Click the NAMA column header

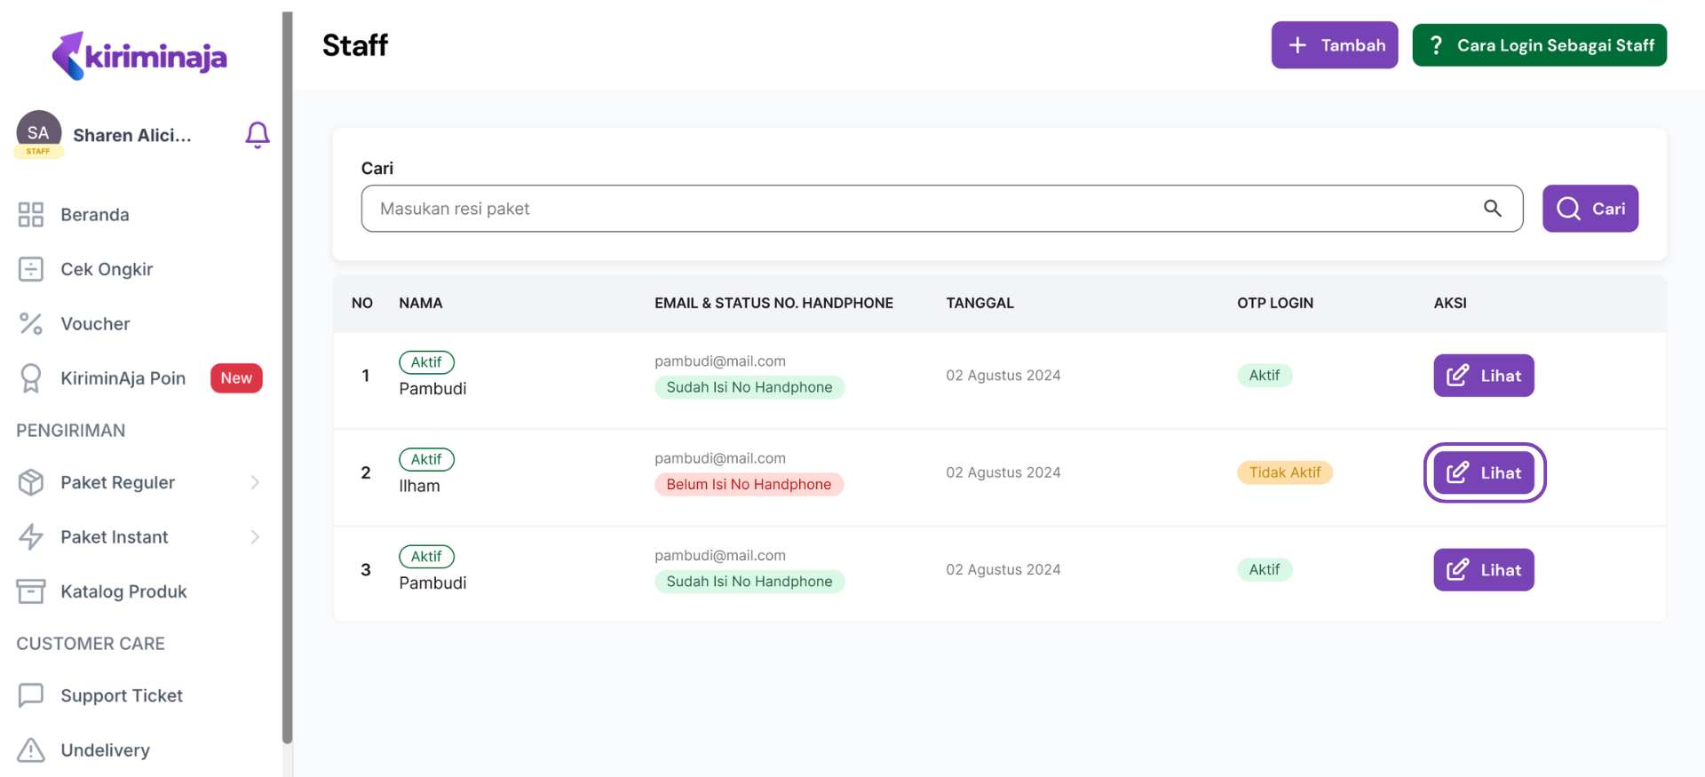pyautogui.click(x=421, y=303)
